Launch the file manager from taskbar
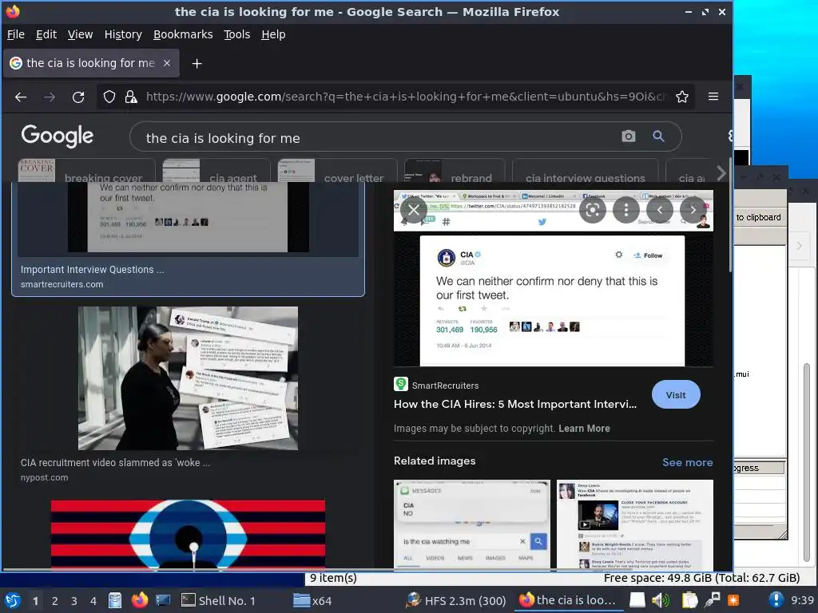 pyautogui.click(x=115, y=600)
